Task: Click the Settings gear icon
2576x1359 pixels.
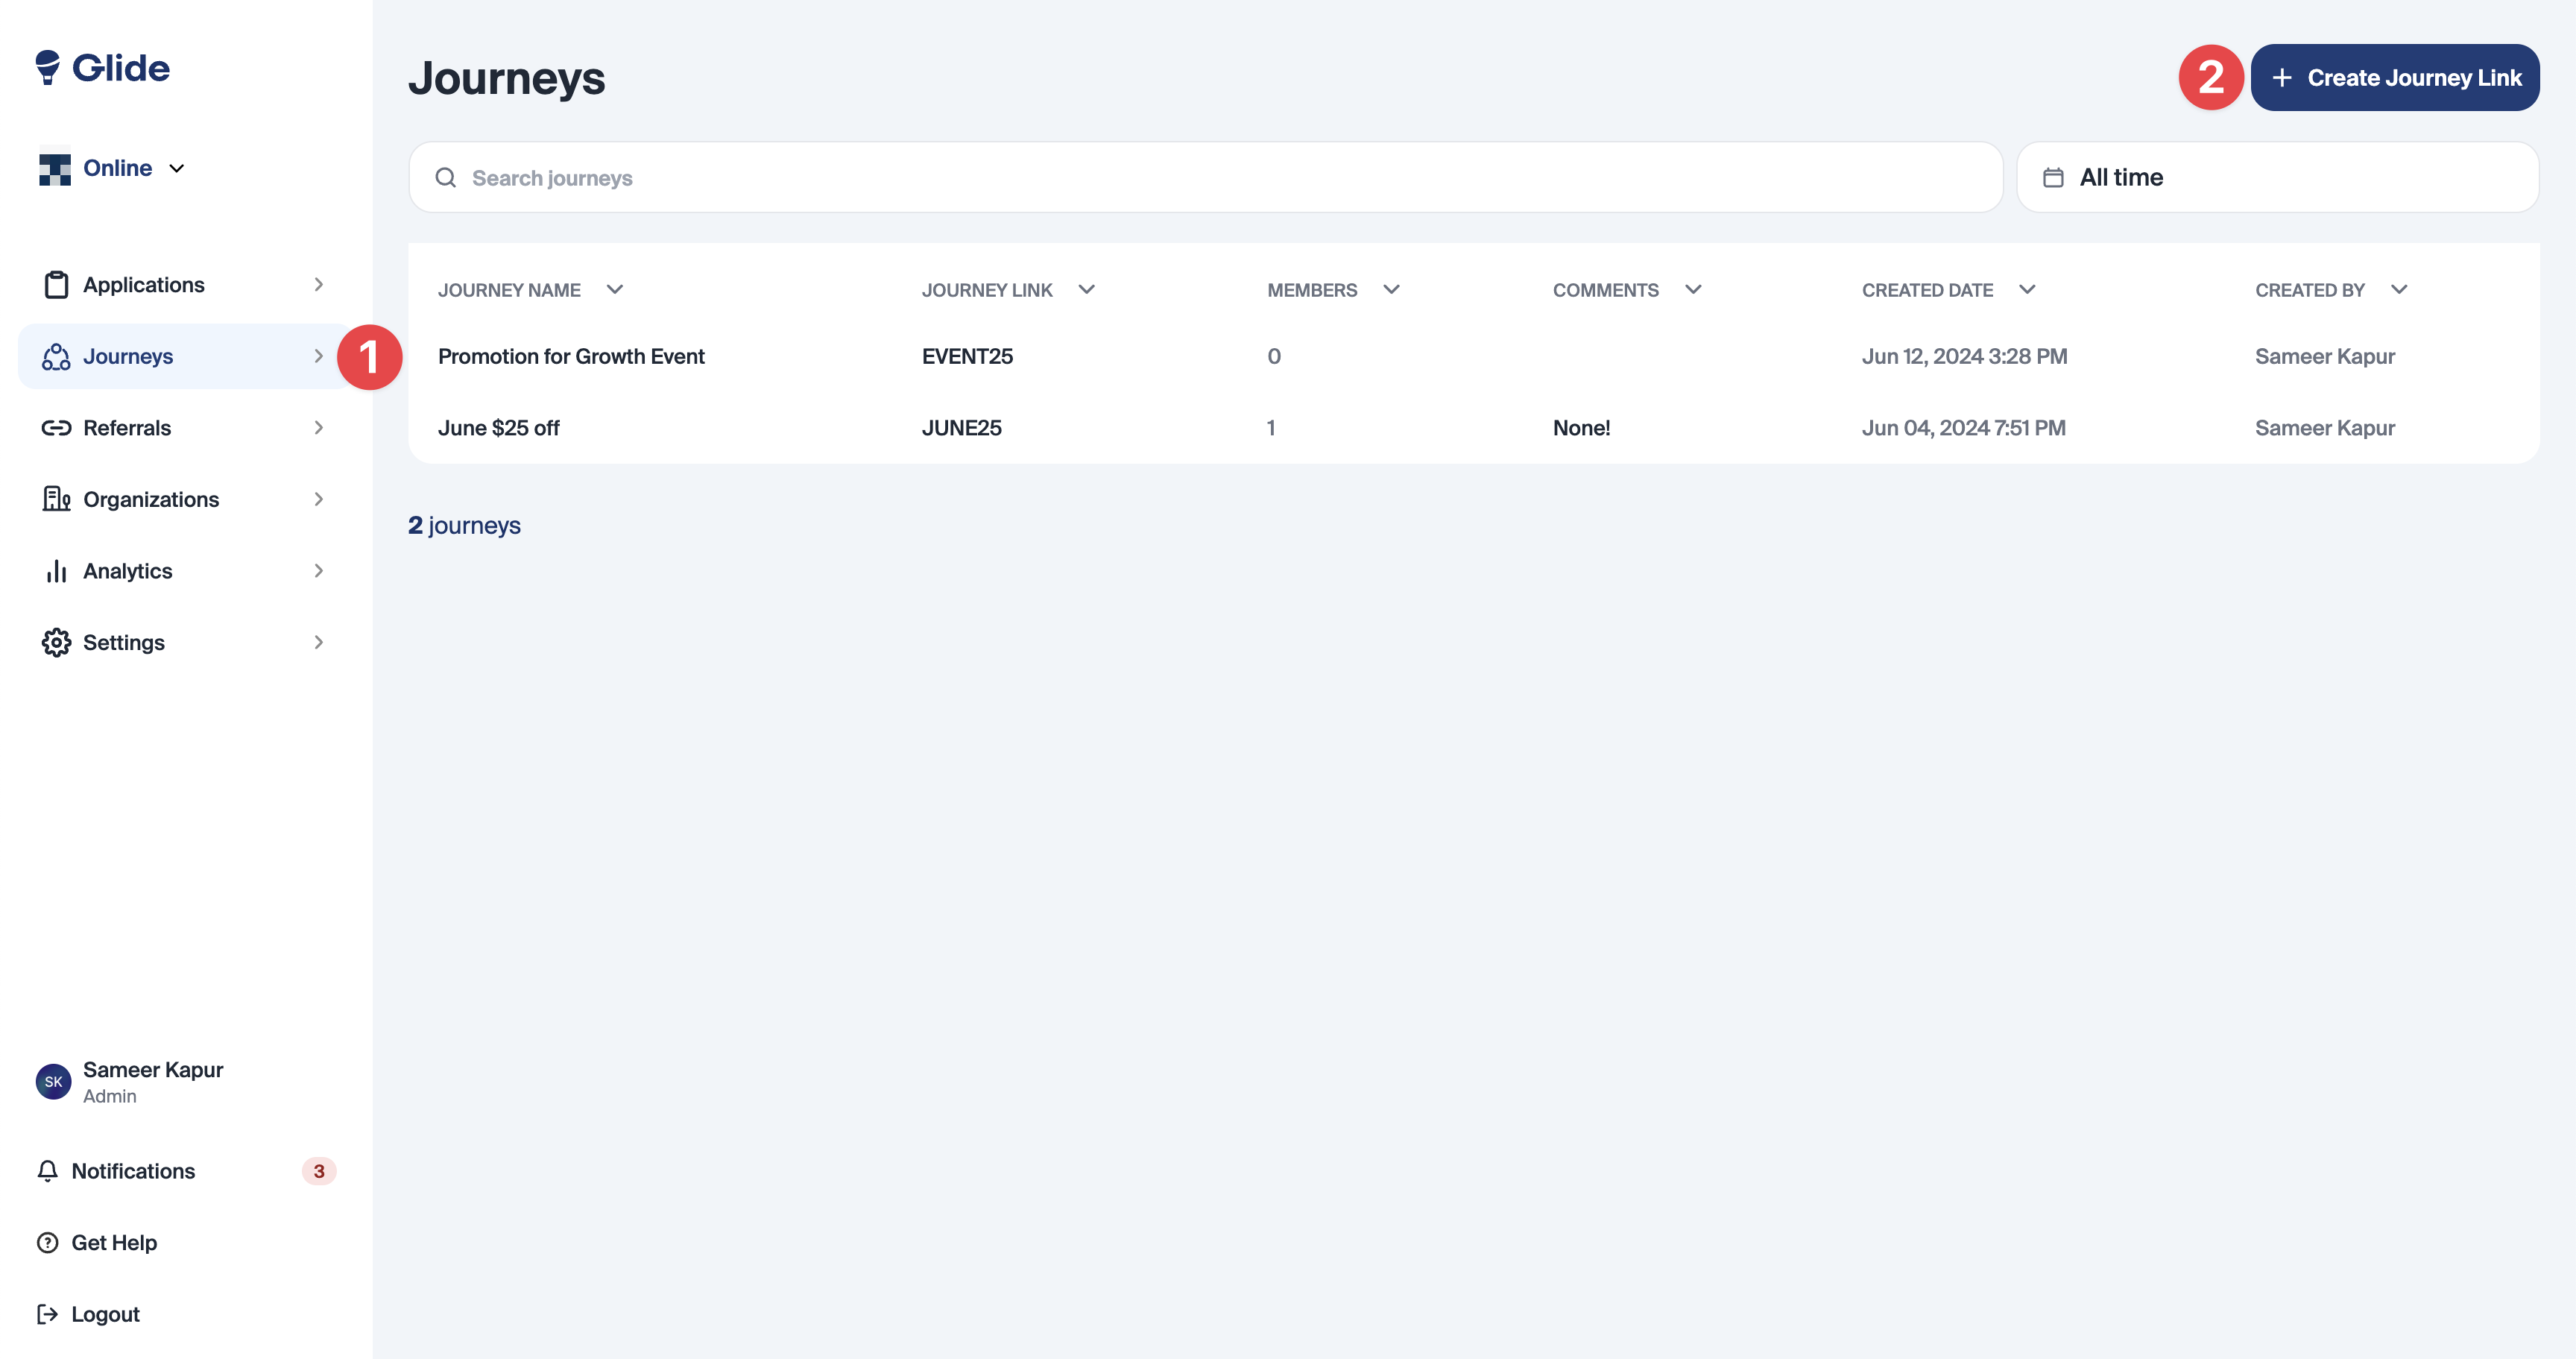Action: (x=56, y=642)
